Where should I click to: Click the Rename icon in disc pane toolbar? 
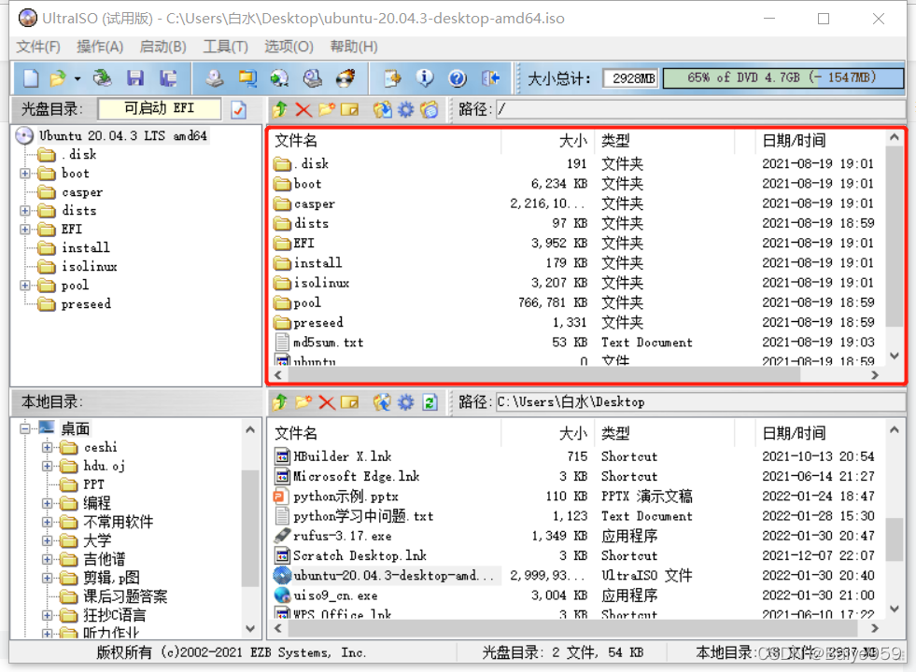350,109
